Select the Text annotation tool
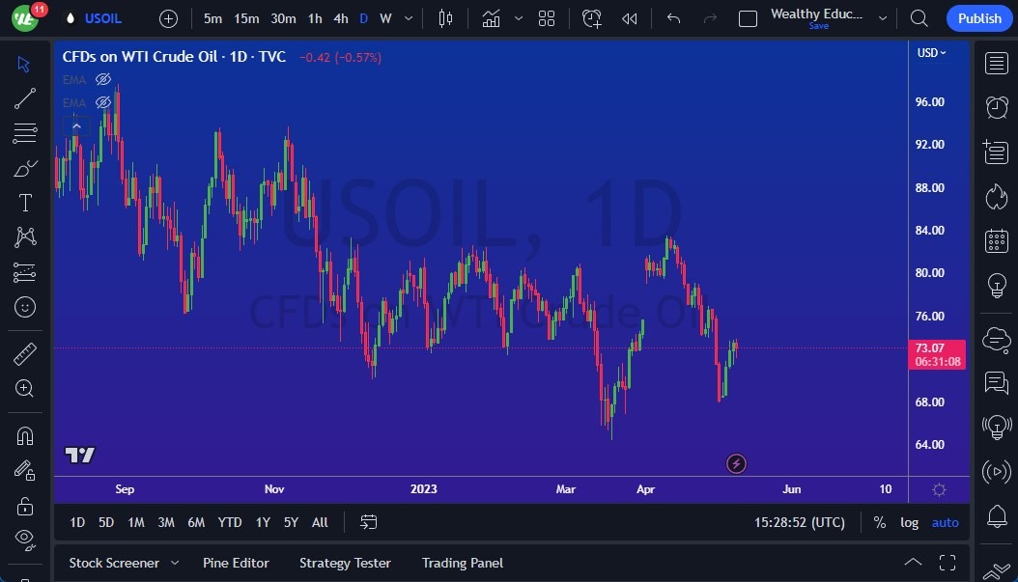This screenshot has width=1018, height=582. point(25,203)
